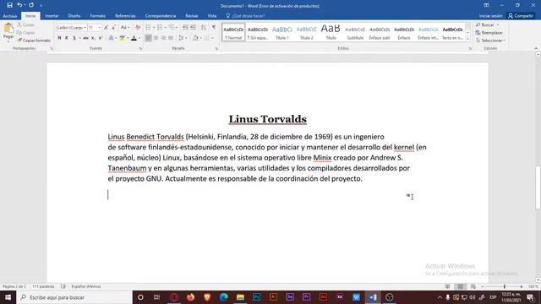Image resolution: width=541 pixels, height=304 pixels.
Task: Switch to the Diseño tab
Action: tap(74, 16)
